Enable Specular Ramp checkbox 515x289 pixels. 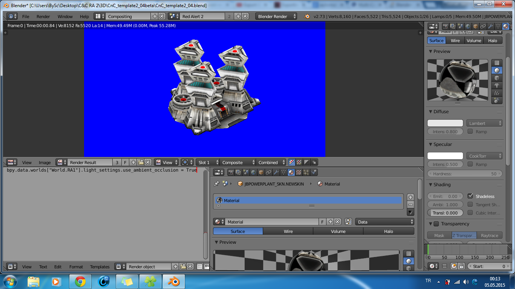471,164
